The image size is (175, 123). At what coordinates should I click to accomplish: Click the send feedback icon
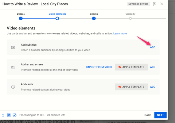154,4
